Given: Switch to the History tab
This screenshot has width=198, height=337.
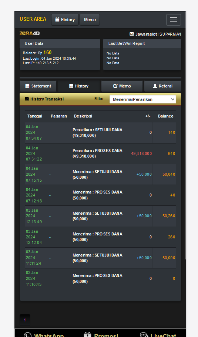Looking at the screenshot, I should [79, 86].
